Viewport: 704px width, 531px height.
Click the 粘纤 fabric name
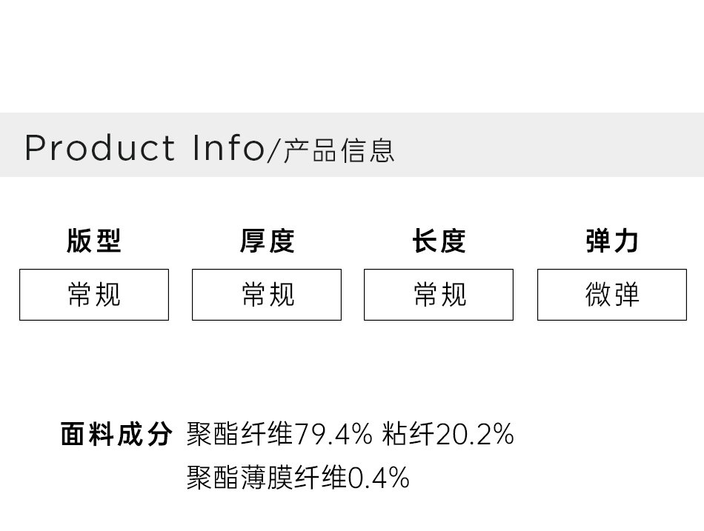(x=408, y=434)
